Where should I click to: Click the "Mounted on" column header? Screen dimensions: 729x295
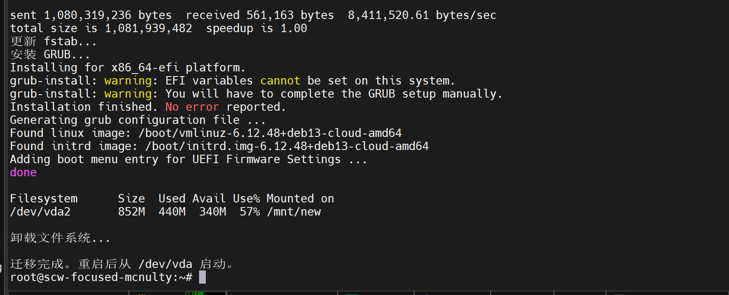point(300,199)
